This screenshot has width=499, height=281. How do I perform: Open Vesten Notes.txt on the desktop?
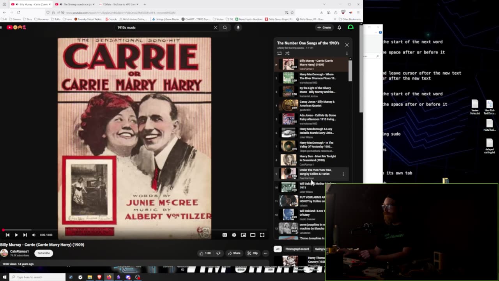click(475, 107)
